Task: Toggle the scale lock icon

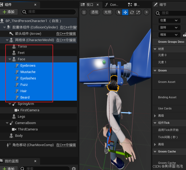Action: [185, 35]
